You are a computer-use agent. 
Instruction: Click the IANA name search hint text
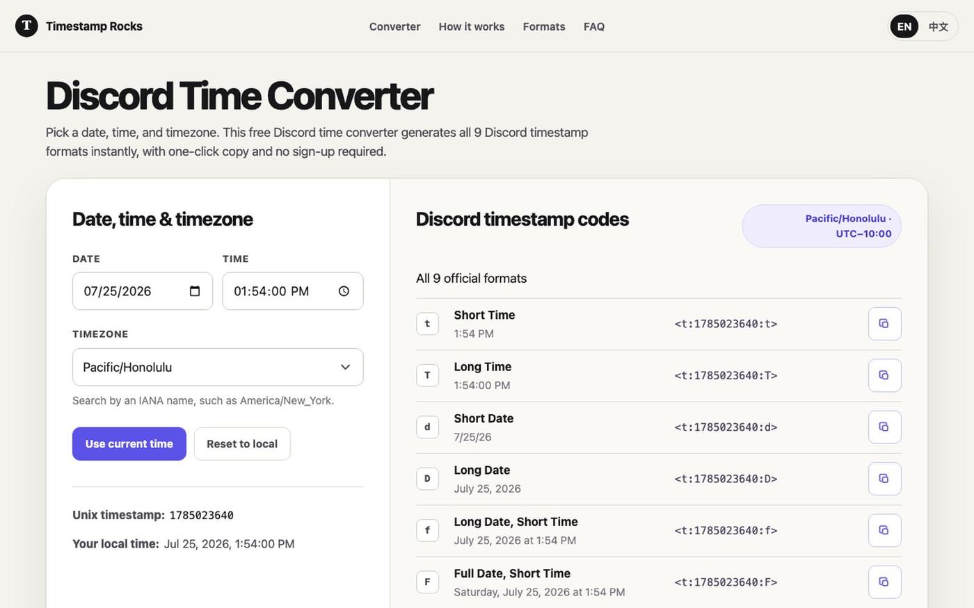[203, 400]
